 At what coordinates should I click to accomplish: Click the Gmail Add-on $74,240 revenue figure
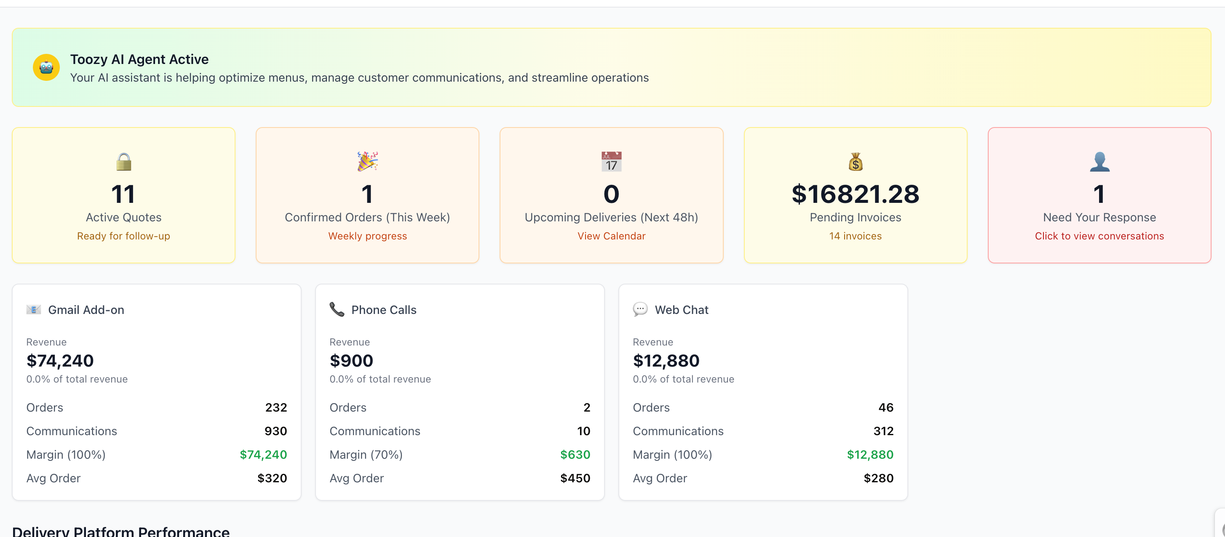pyautogui.click(x=60, y=361)
